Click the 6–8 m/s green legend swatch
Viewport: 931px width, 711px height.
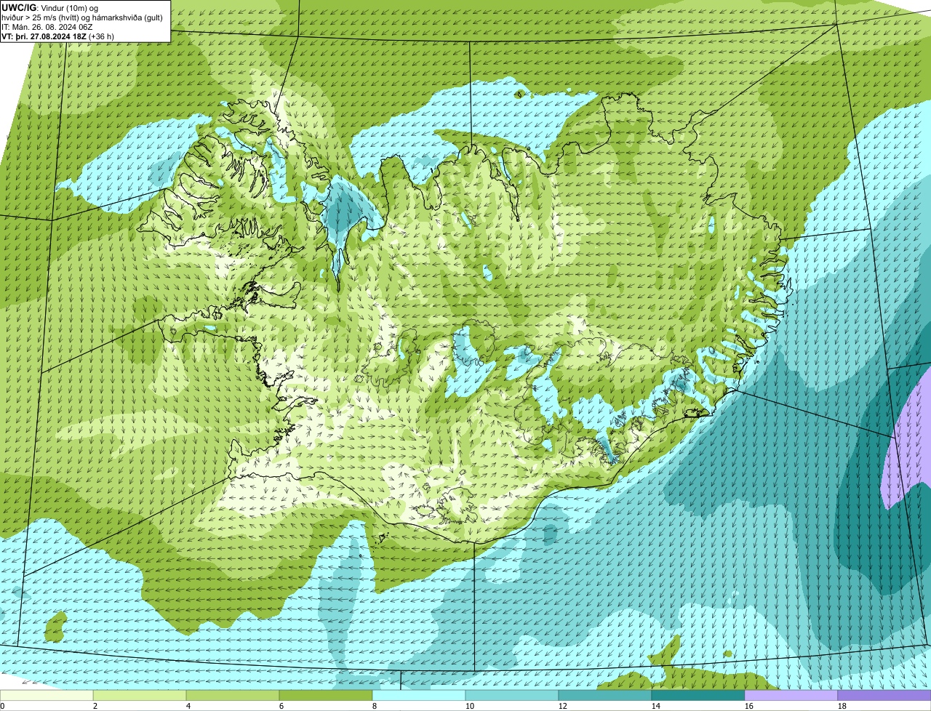326,695
